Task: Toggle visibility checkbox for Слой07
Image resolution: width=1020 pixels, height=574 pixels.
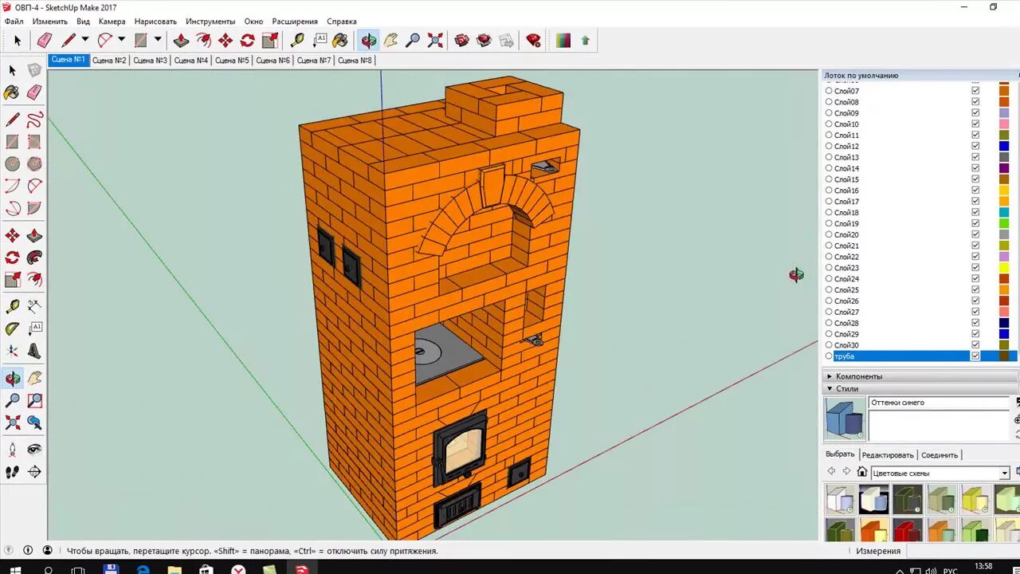Action: 975,91
